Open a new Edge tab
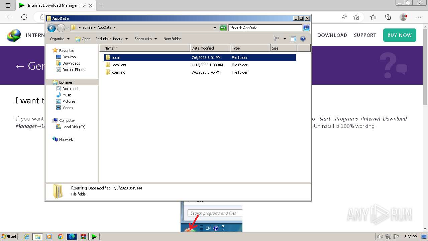 (102, 5)
